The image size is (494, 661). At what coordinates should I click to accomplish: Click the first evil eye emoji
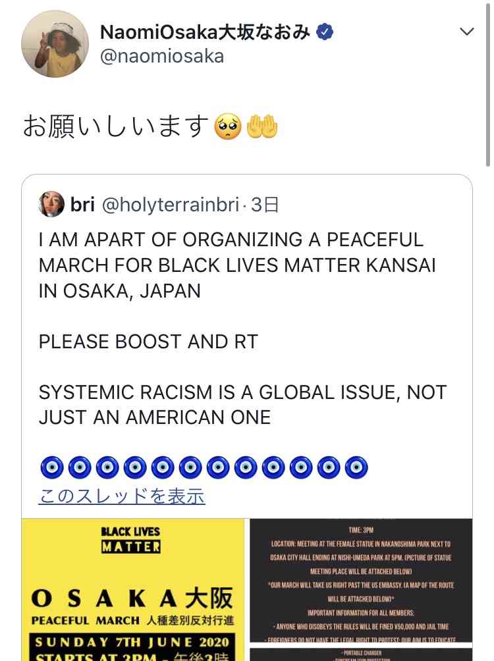pyautogui.click(x=51, y=467)
